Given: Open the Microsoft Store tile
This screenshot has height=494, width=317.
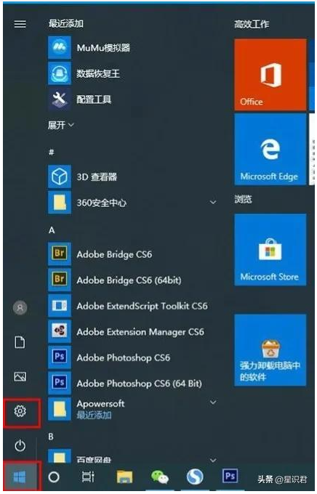Looking at the screenshot, I should click(270, 249).
